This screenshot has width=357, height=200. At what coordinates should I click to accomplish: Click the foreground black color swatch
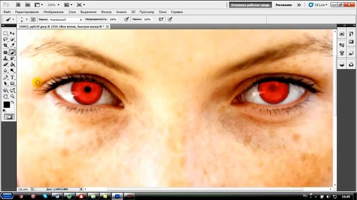point(7,105)
